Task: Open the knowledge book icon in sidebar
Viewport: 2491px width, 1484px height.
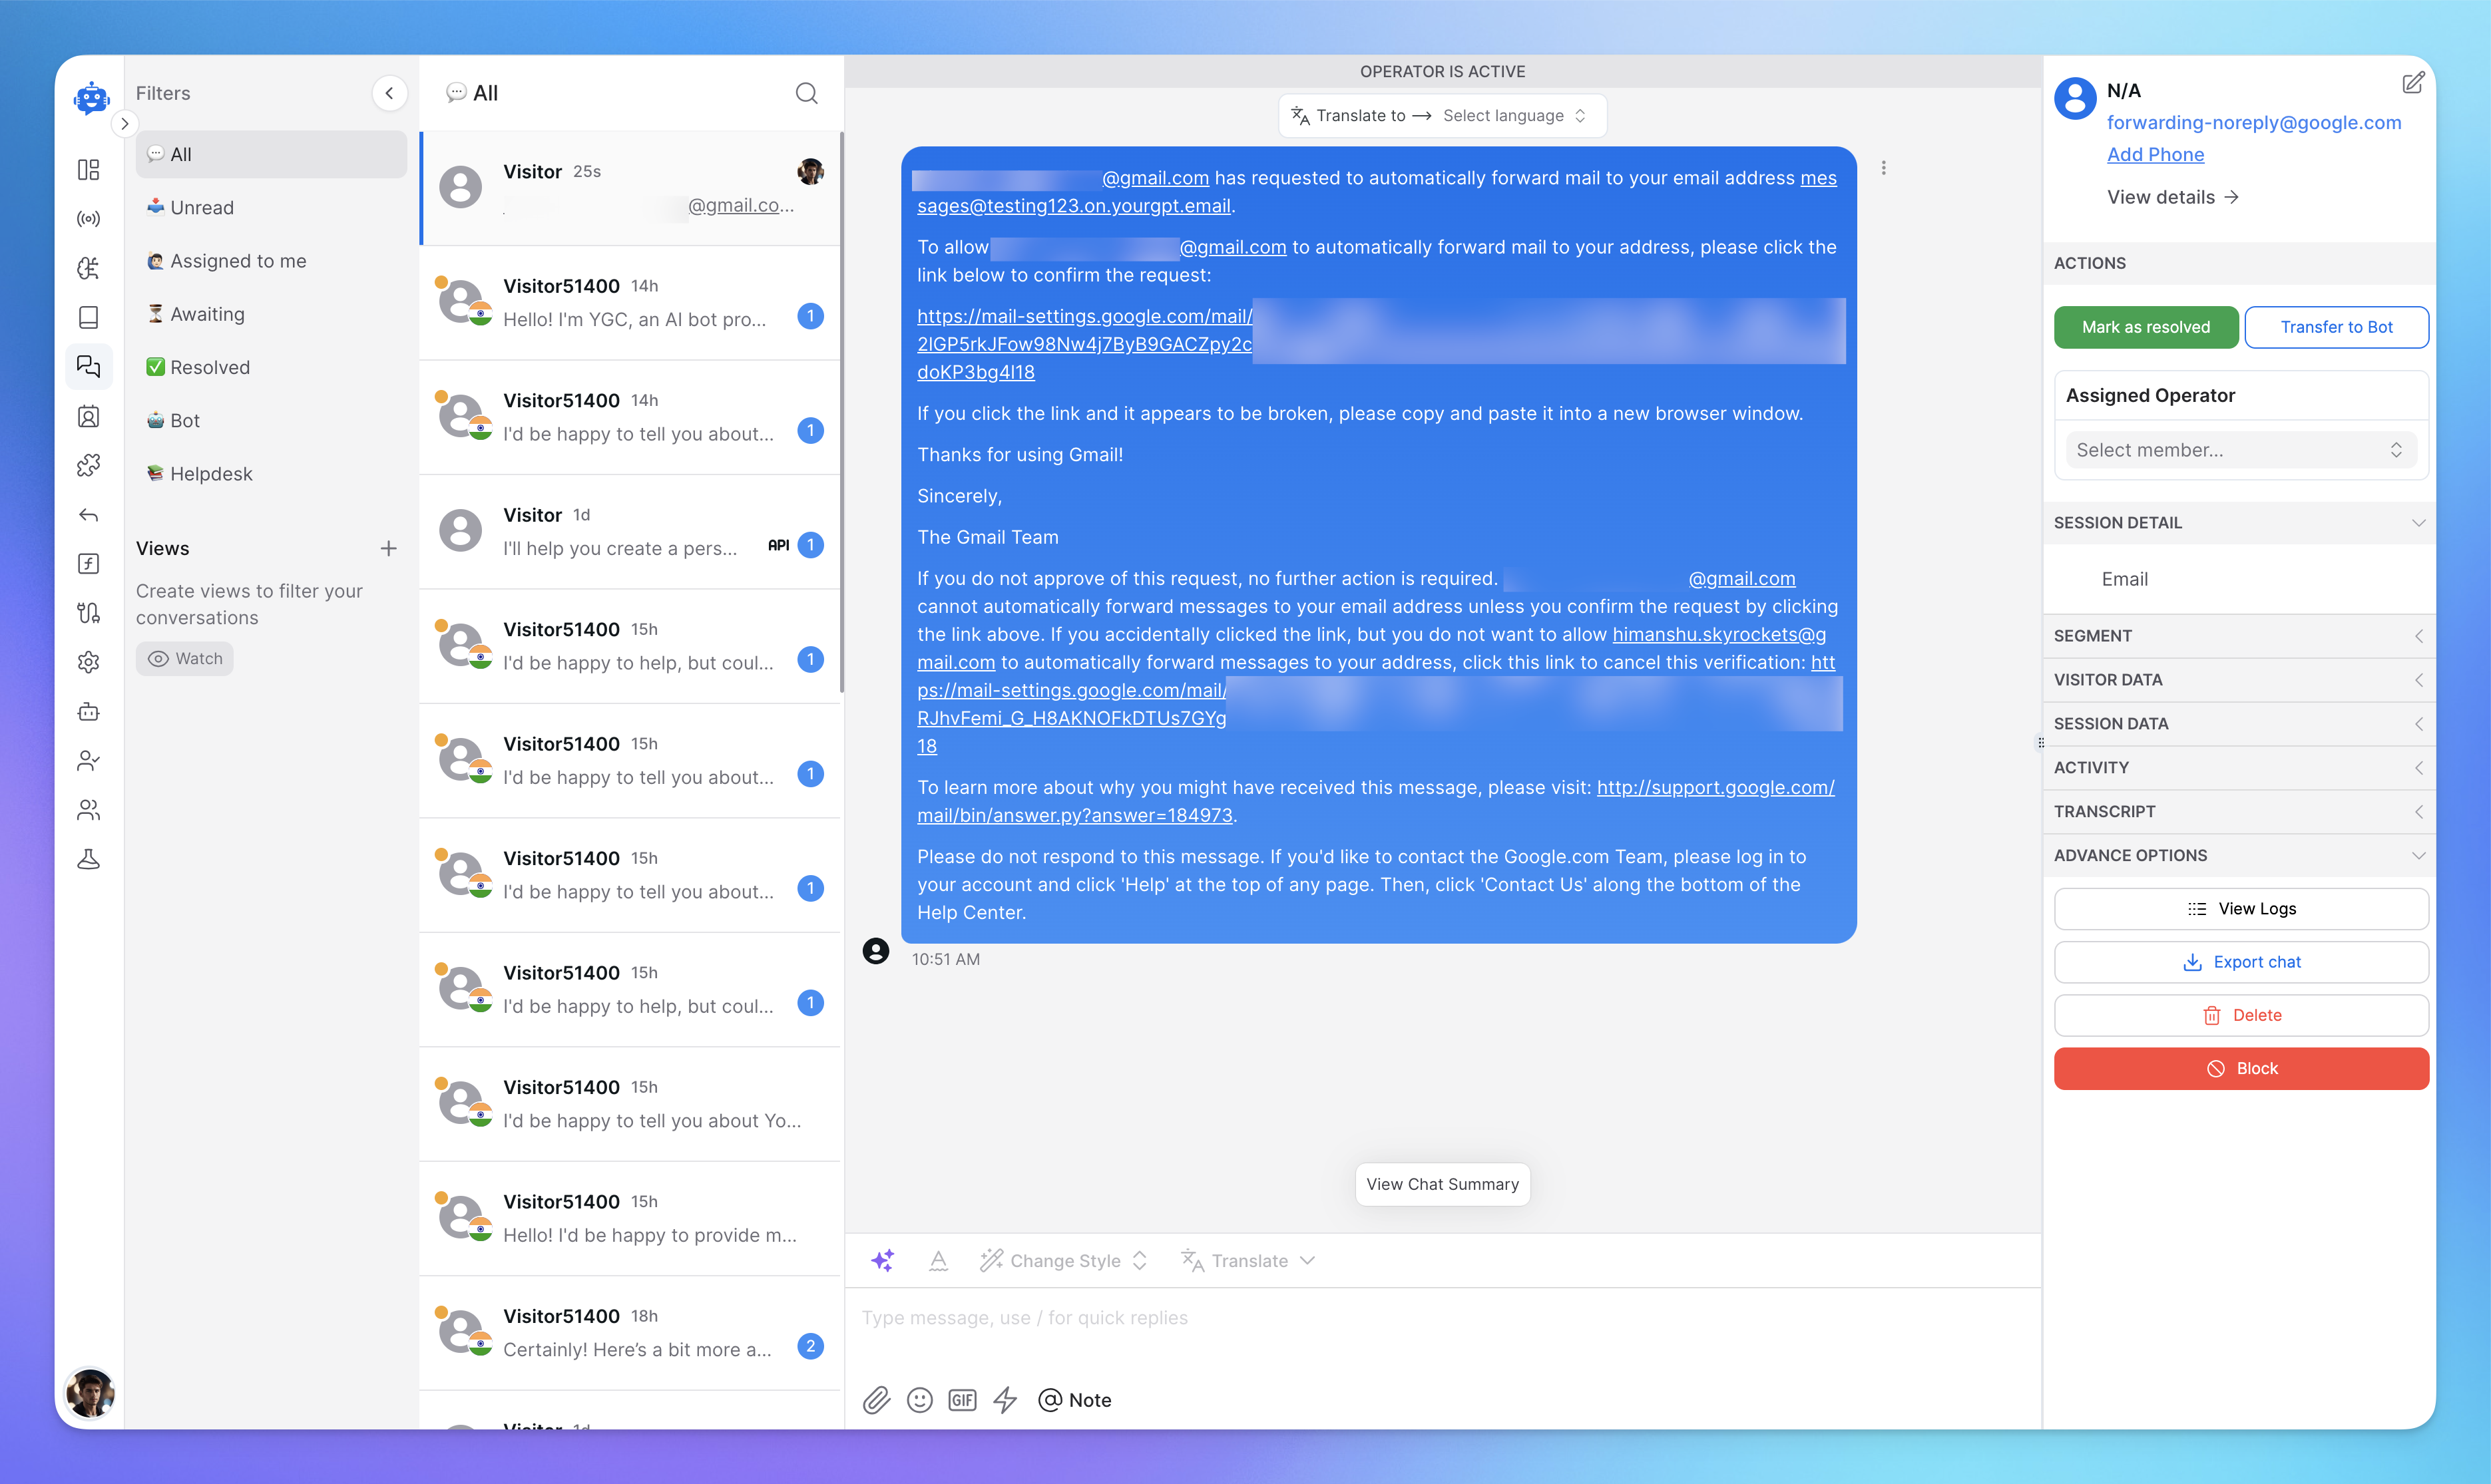Action: point(89,318)
